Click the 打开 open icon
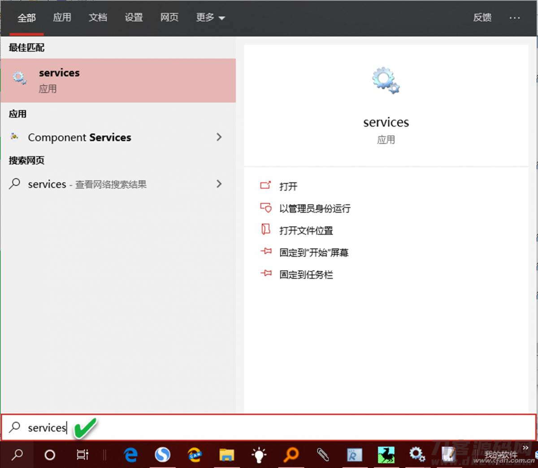The width and height of the screenshot is (538, 468). tap(266, 185)
